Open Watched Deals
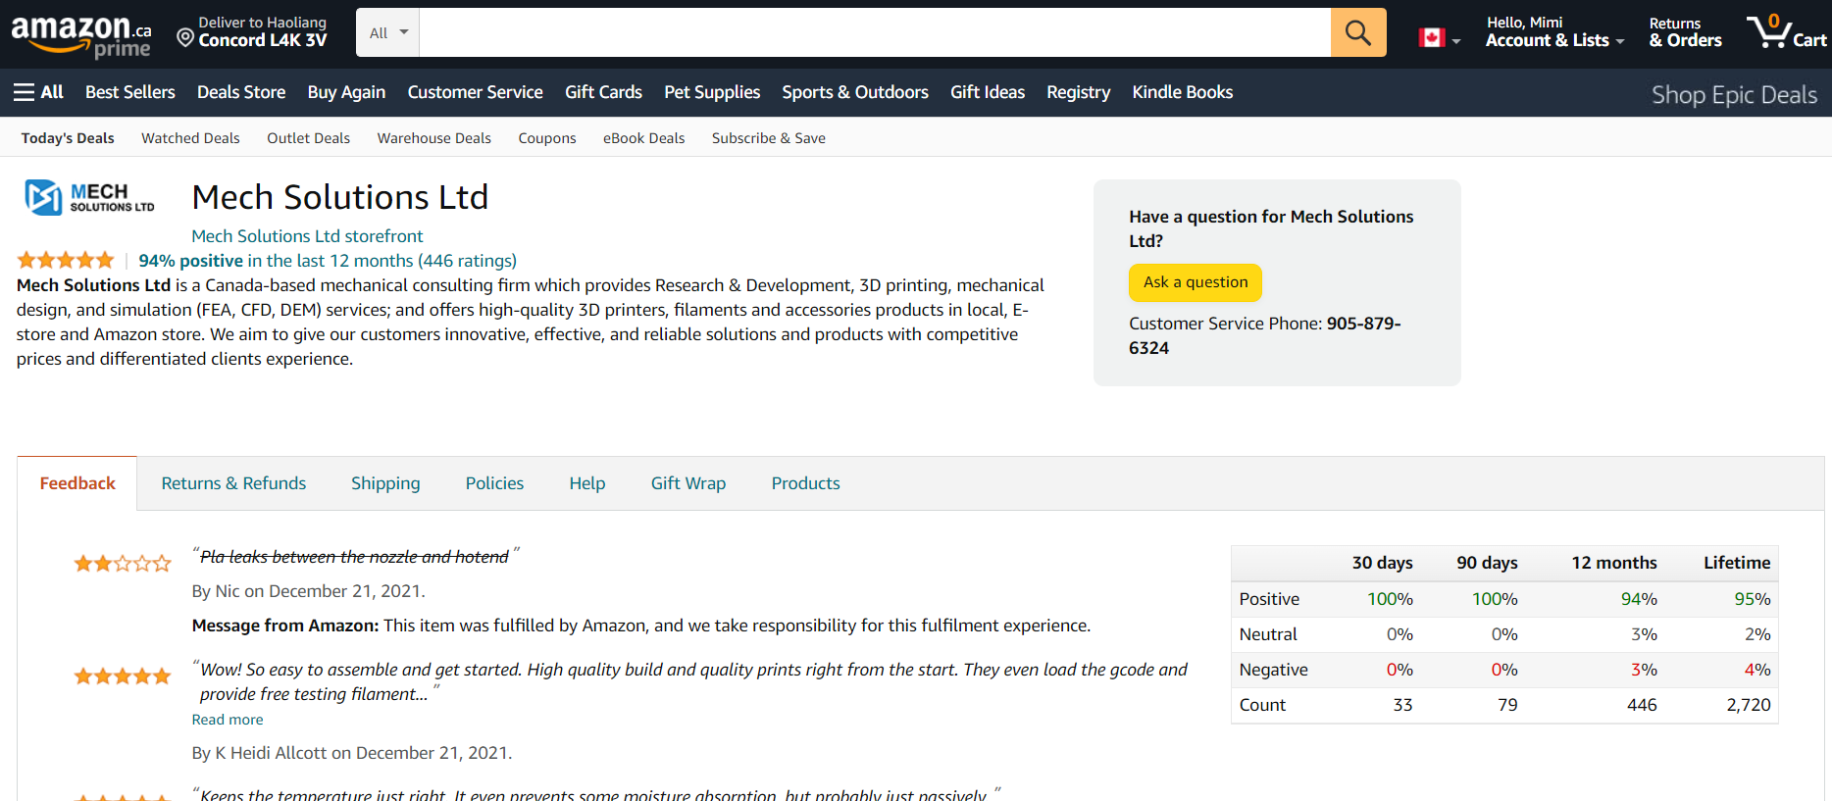The width and height of the screenshot is (1832, 801). click(x=190, y=138)
